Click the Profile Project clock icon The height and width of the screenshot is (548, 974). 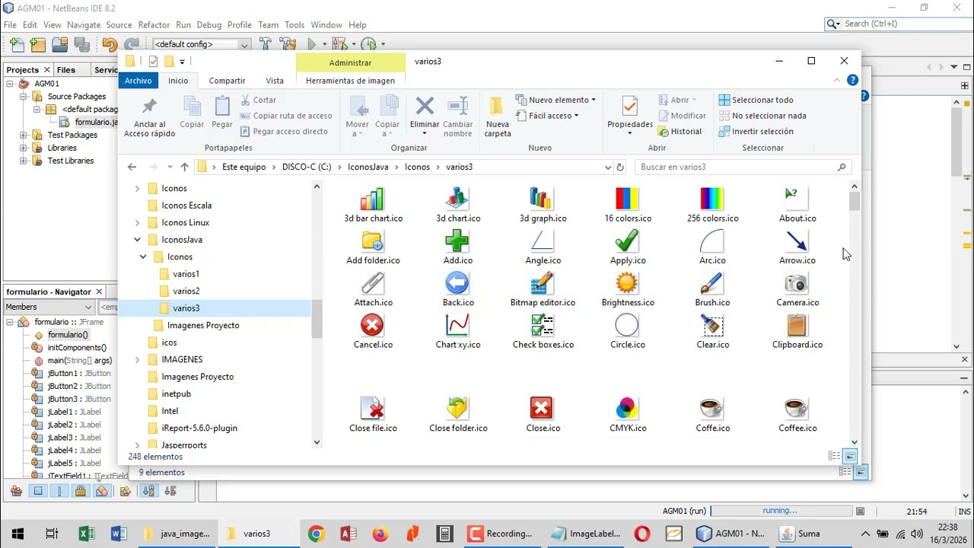[369, 44]
